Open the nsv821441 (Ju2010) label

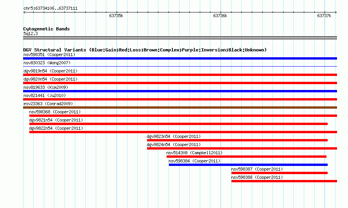pos(45,95)
